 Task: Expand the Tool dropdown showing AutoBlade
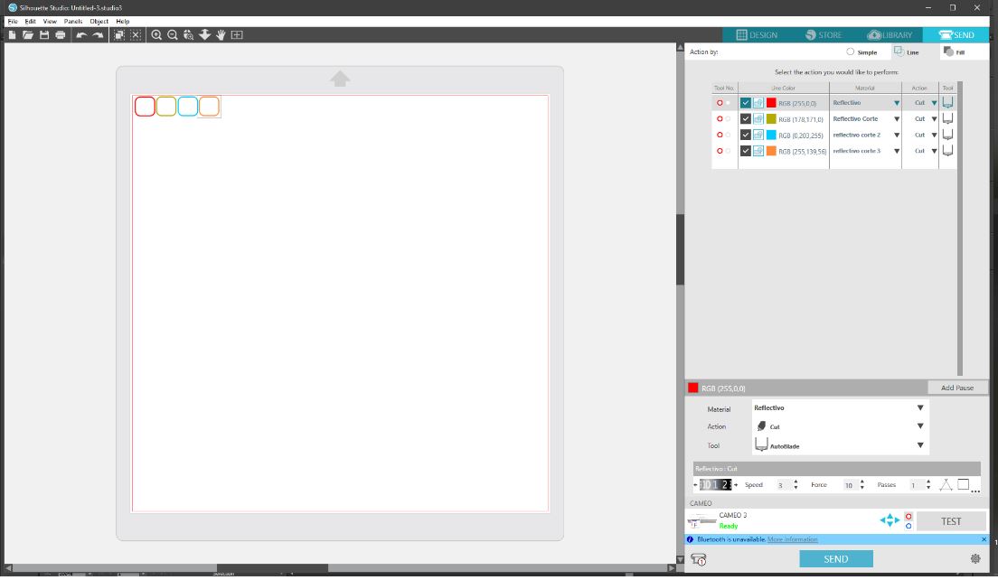919,445
